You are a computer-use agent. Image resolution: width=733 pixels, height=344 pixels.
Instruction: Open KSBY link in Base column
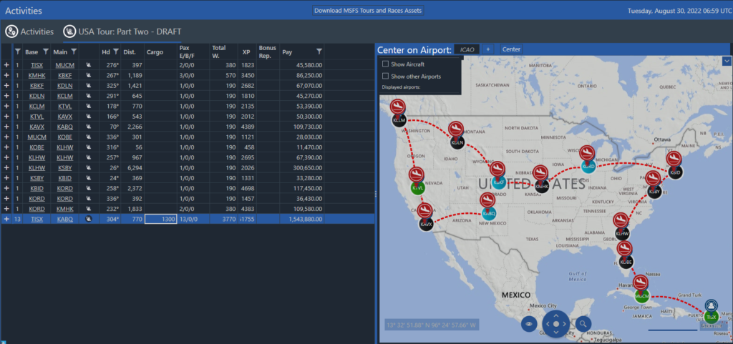pyautogui.click(x=37, y=178)
